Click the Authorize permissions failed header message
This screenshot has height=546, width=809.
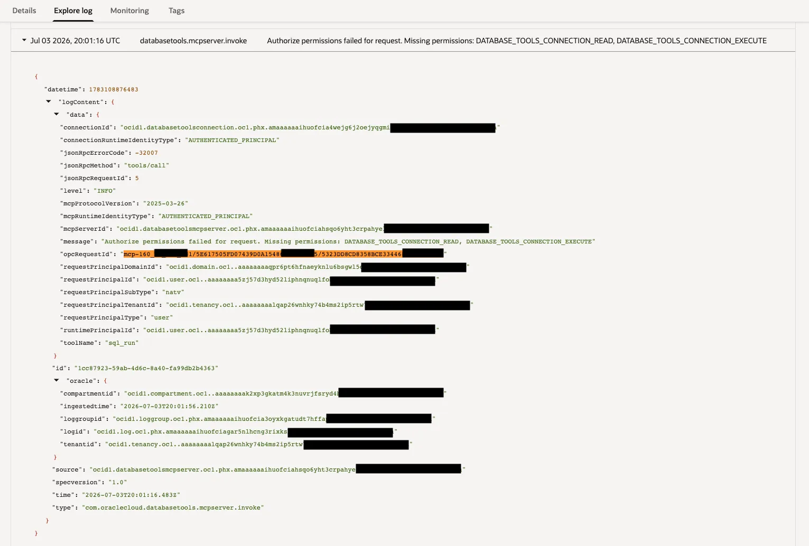(x=517, y=41)
